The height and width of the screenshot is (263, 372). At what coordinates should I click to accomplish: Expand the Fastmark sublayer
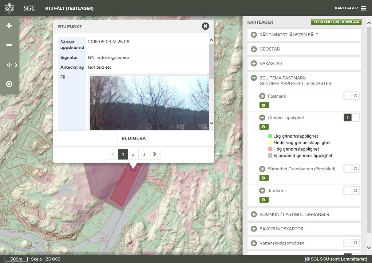pyautogui.click(x=262, y=96)
